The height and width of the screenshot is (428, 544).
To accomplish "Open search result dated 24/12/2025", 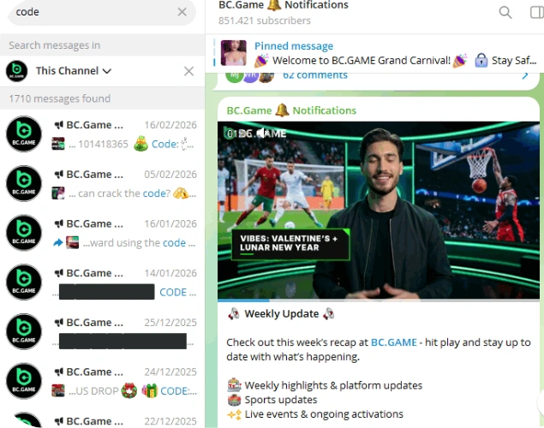I will pos(102,381).
